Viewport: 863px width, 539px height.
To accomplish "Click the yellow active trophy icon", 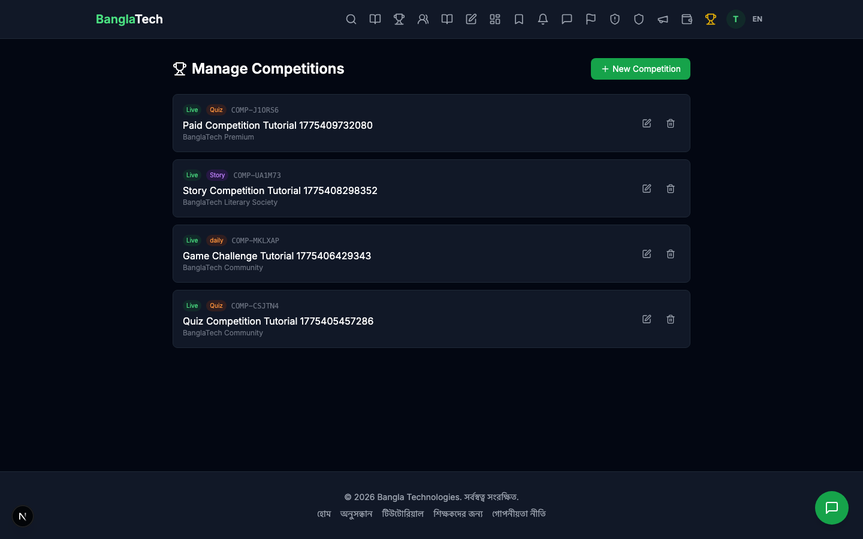I will pyautogui.click(x=711, y=19).
